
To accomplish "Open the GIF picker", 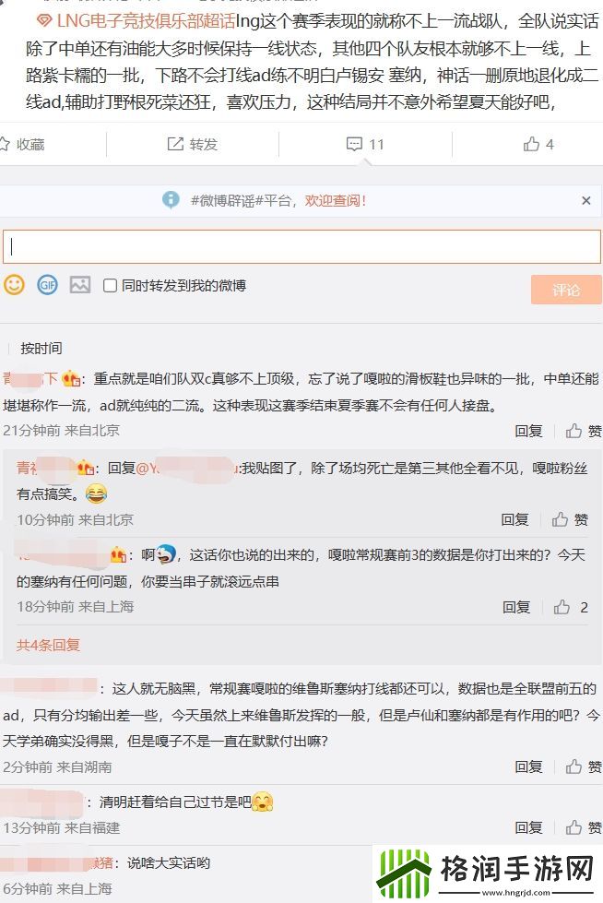I will 47,284.
